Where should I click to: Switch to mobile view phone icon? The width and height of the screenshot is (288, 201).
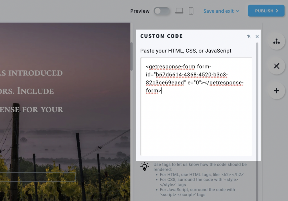(191, 11)
